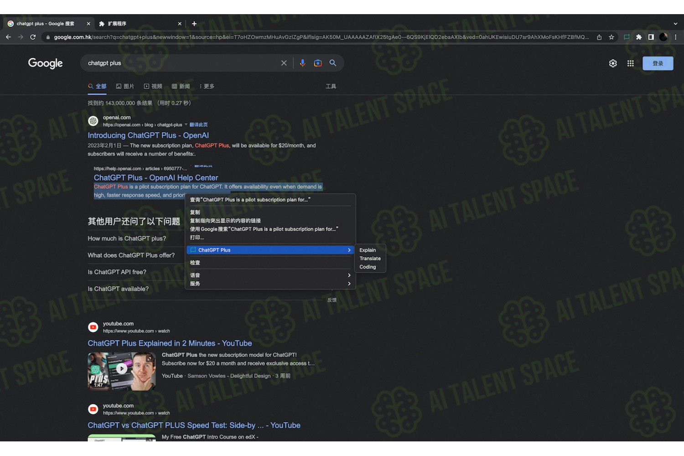
Task: Open the 工具 search tools
Action: point(331,86)
